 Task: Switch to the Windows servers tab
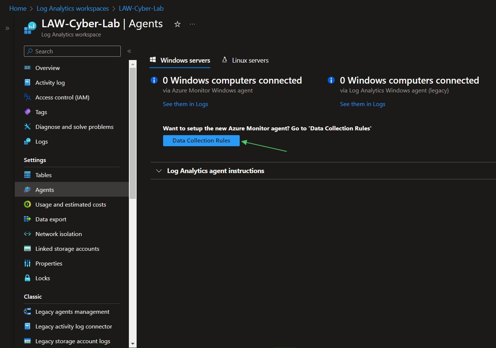tap(180, 60)
